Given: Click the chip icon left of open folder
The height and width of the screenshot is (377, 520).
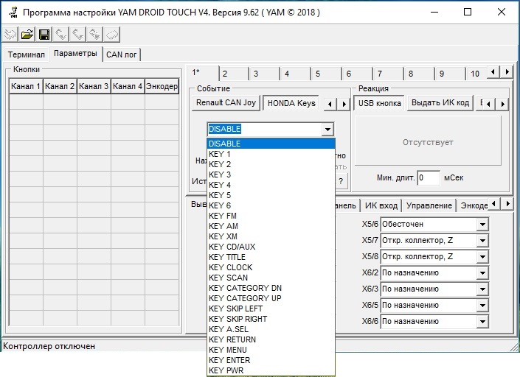Looking at the screenshot, I should pos(10,34).
